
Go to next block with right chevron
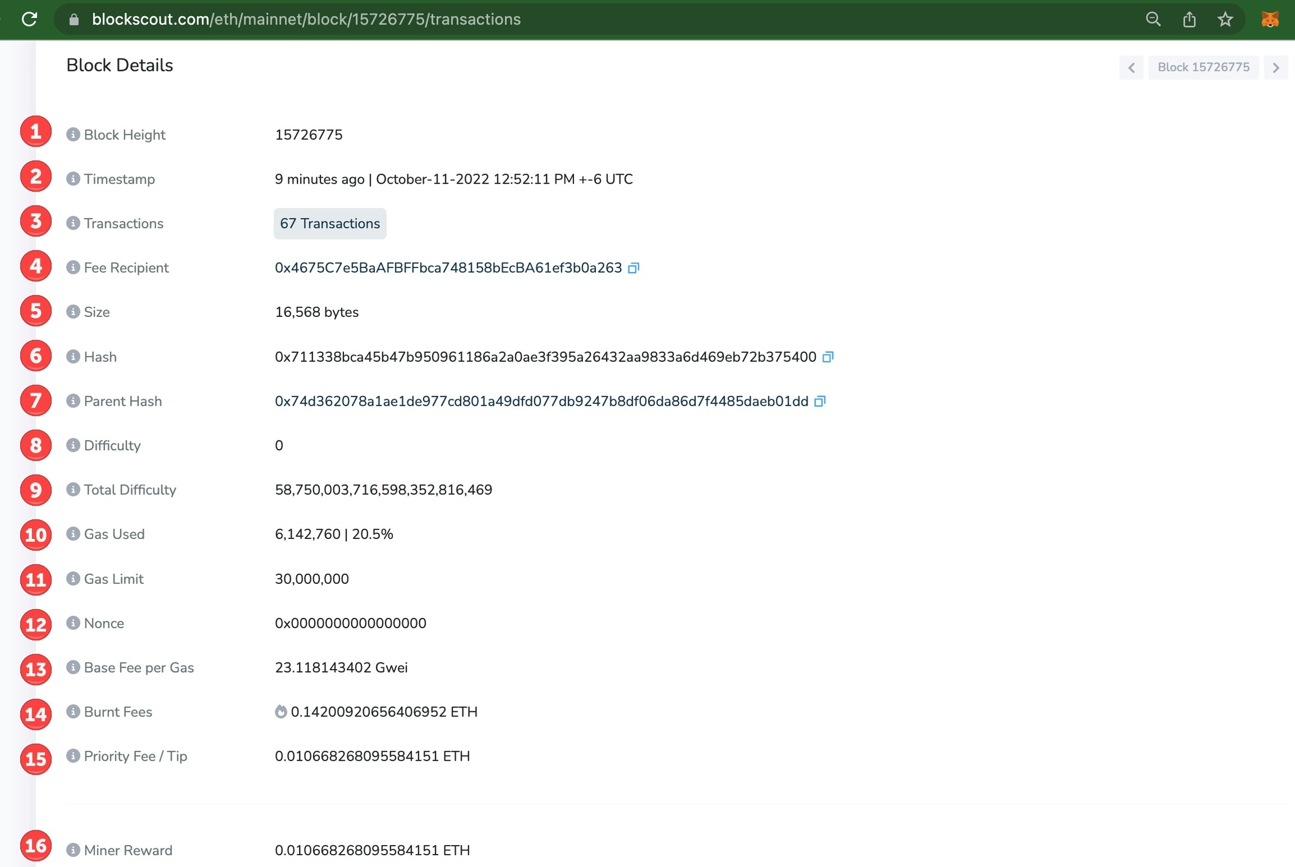(x=1276, y=67)
